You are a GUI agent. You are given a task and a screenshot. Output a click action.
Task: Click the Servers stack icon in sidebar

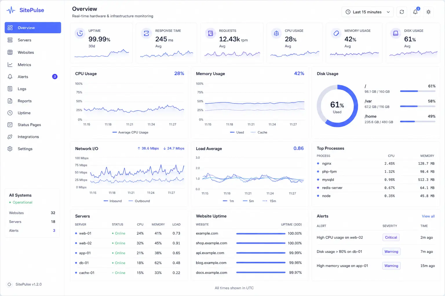10,40
